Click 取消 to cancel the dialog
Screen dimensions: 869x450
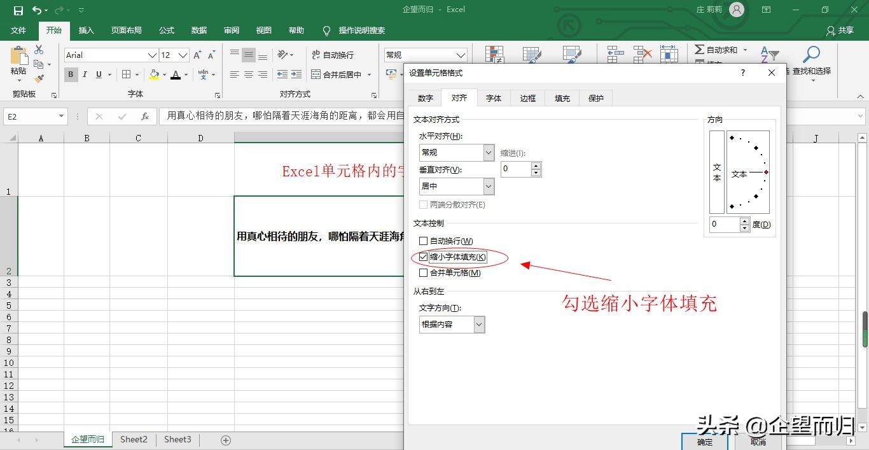758,441
